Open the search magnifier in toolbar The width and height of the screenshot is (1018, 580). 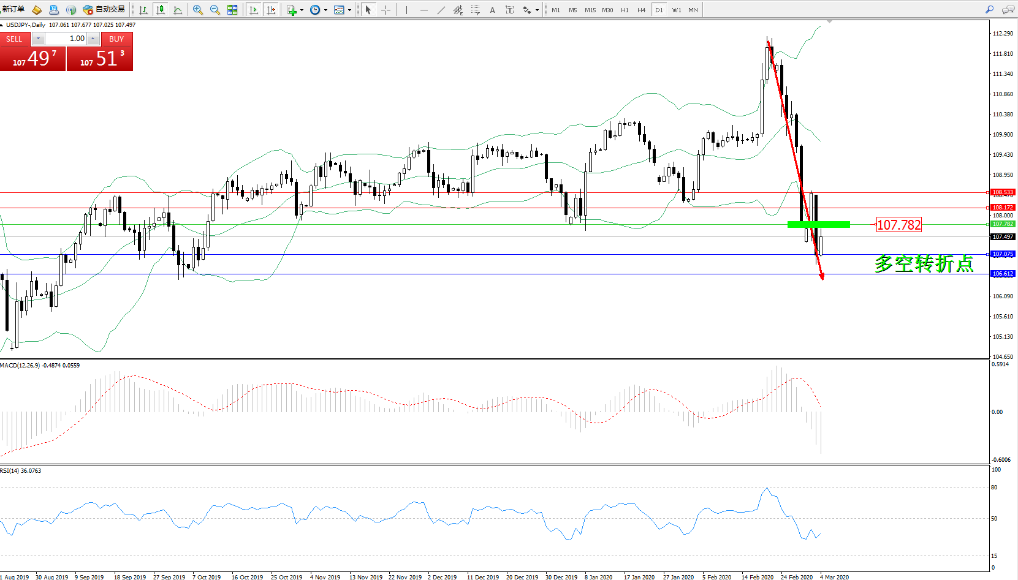point(989,10)
